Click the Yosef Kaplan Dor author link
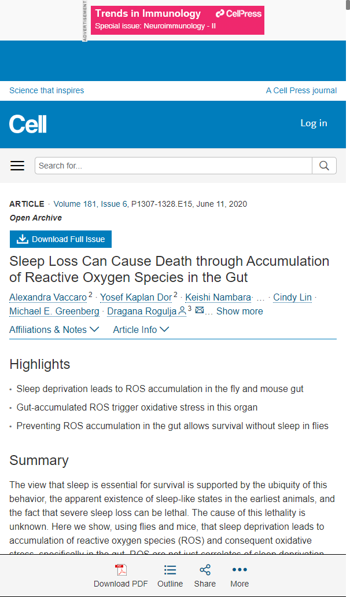Screen dimensions: 350x597 136,298
